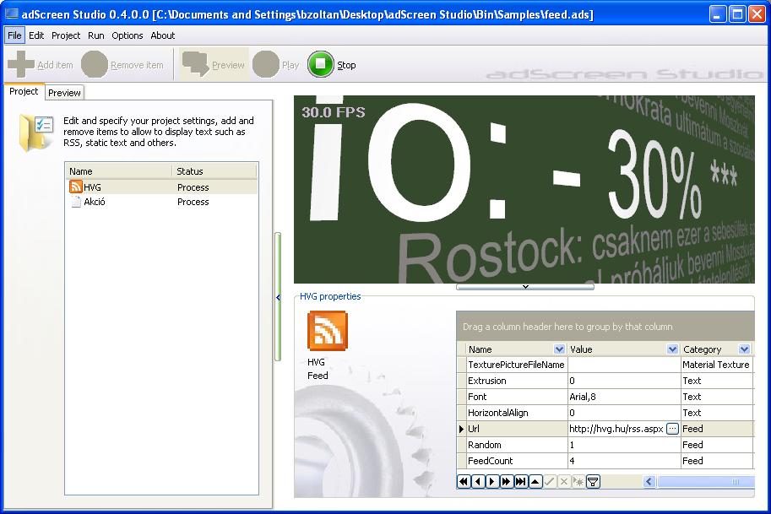Click the empty TexturePictureFileName value cell

coord(623,365)
